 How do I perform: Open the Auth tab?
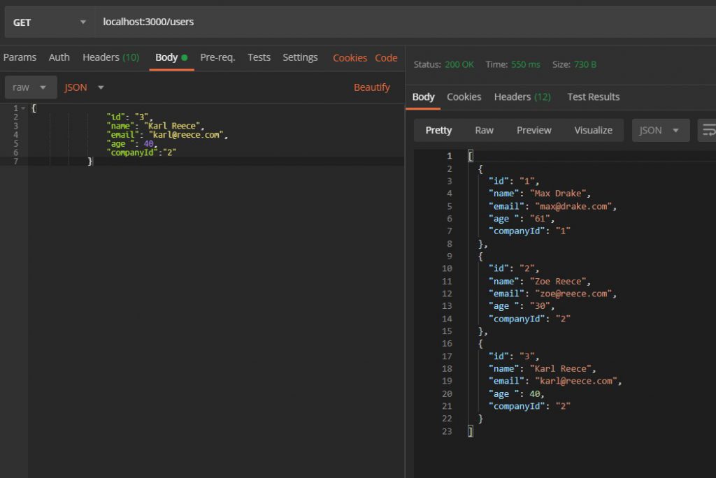pyautogui.click(x=59, y=57)
